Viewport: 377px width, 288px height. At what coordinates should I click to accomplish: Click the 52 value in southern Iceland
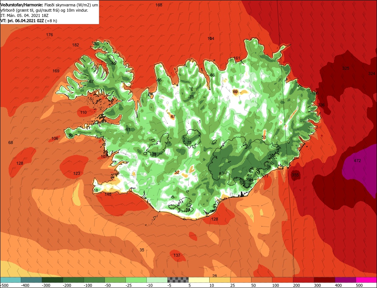click(x=177, y=172)
